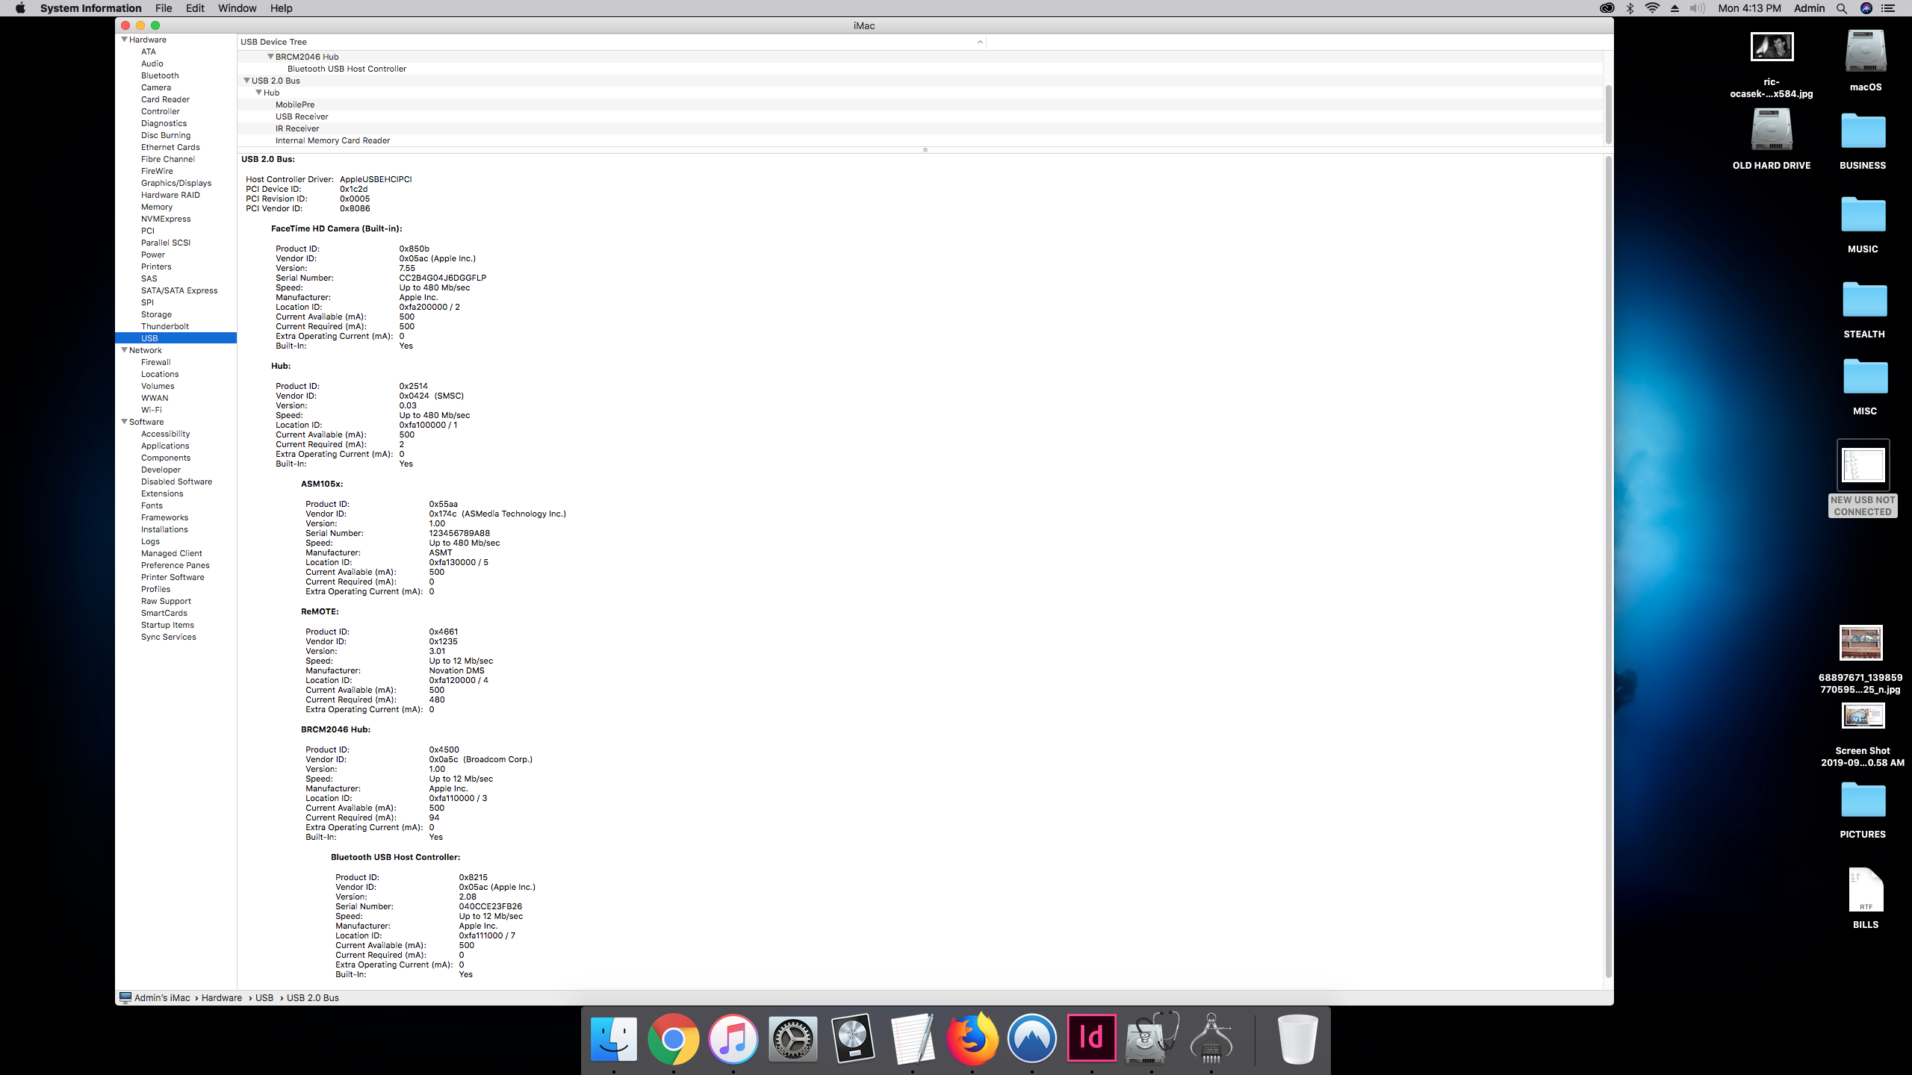Select the BUSINESS folder on desktop
Screen dimensions: 1912x1075
click(1863, 131)
